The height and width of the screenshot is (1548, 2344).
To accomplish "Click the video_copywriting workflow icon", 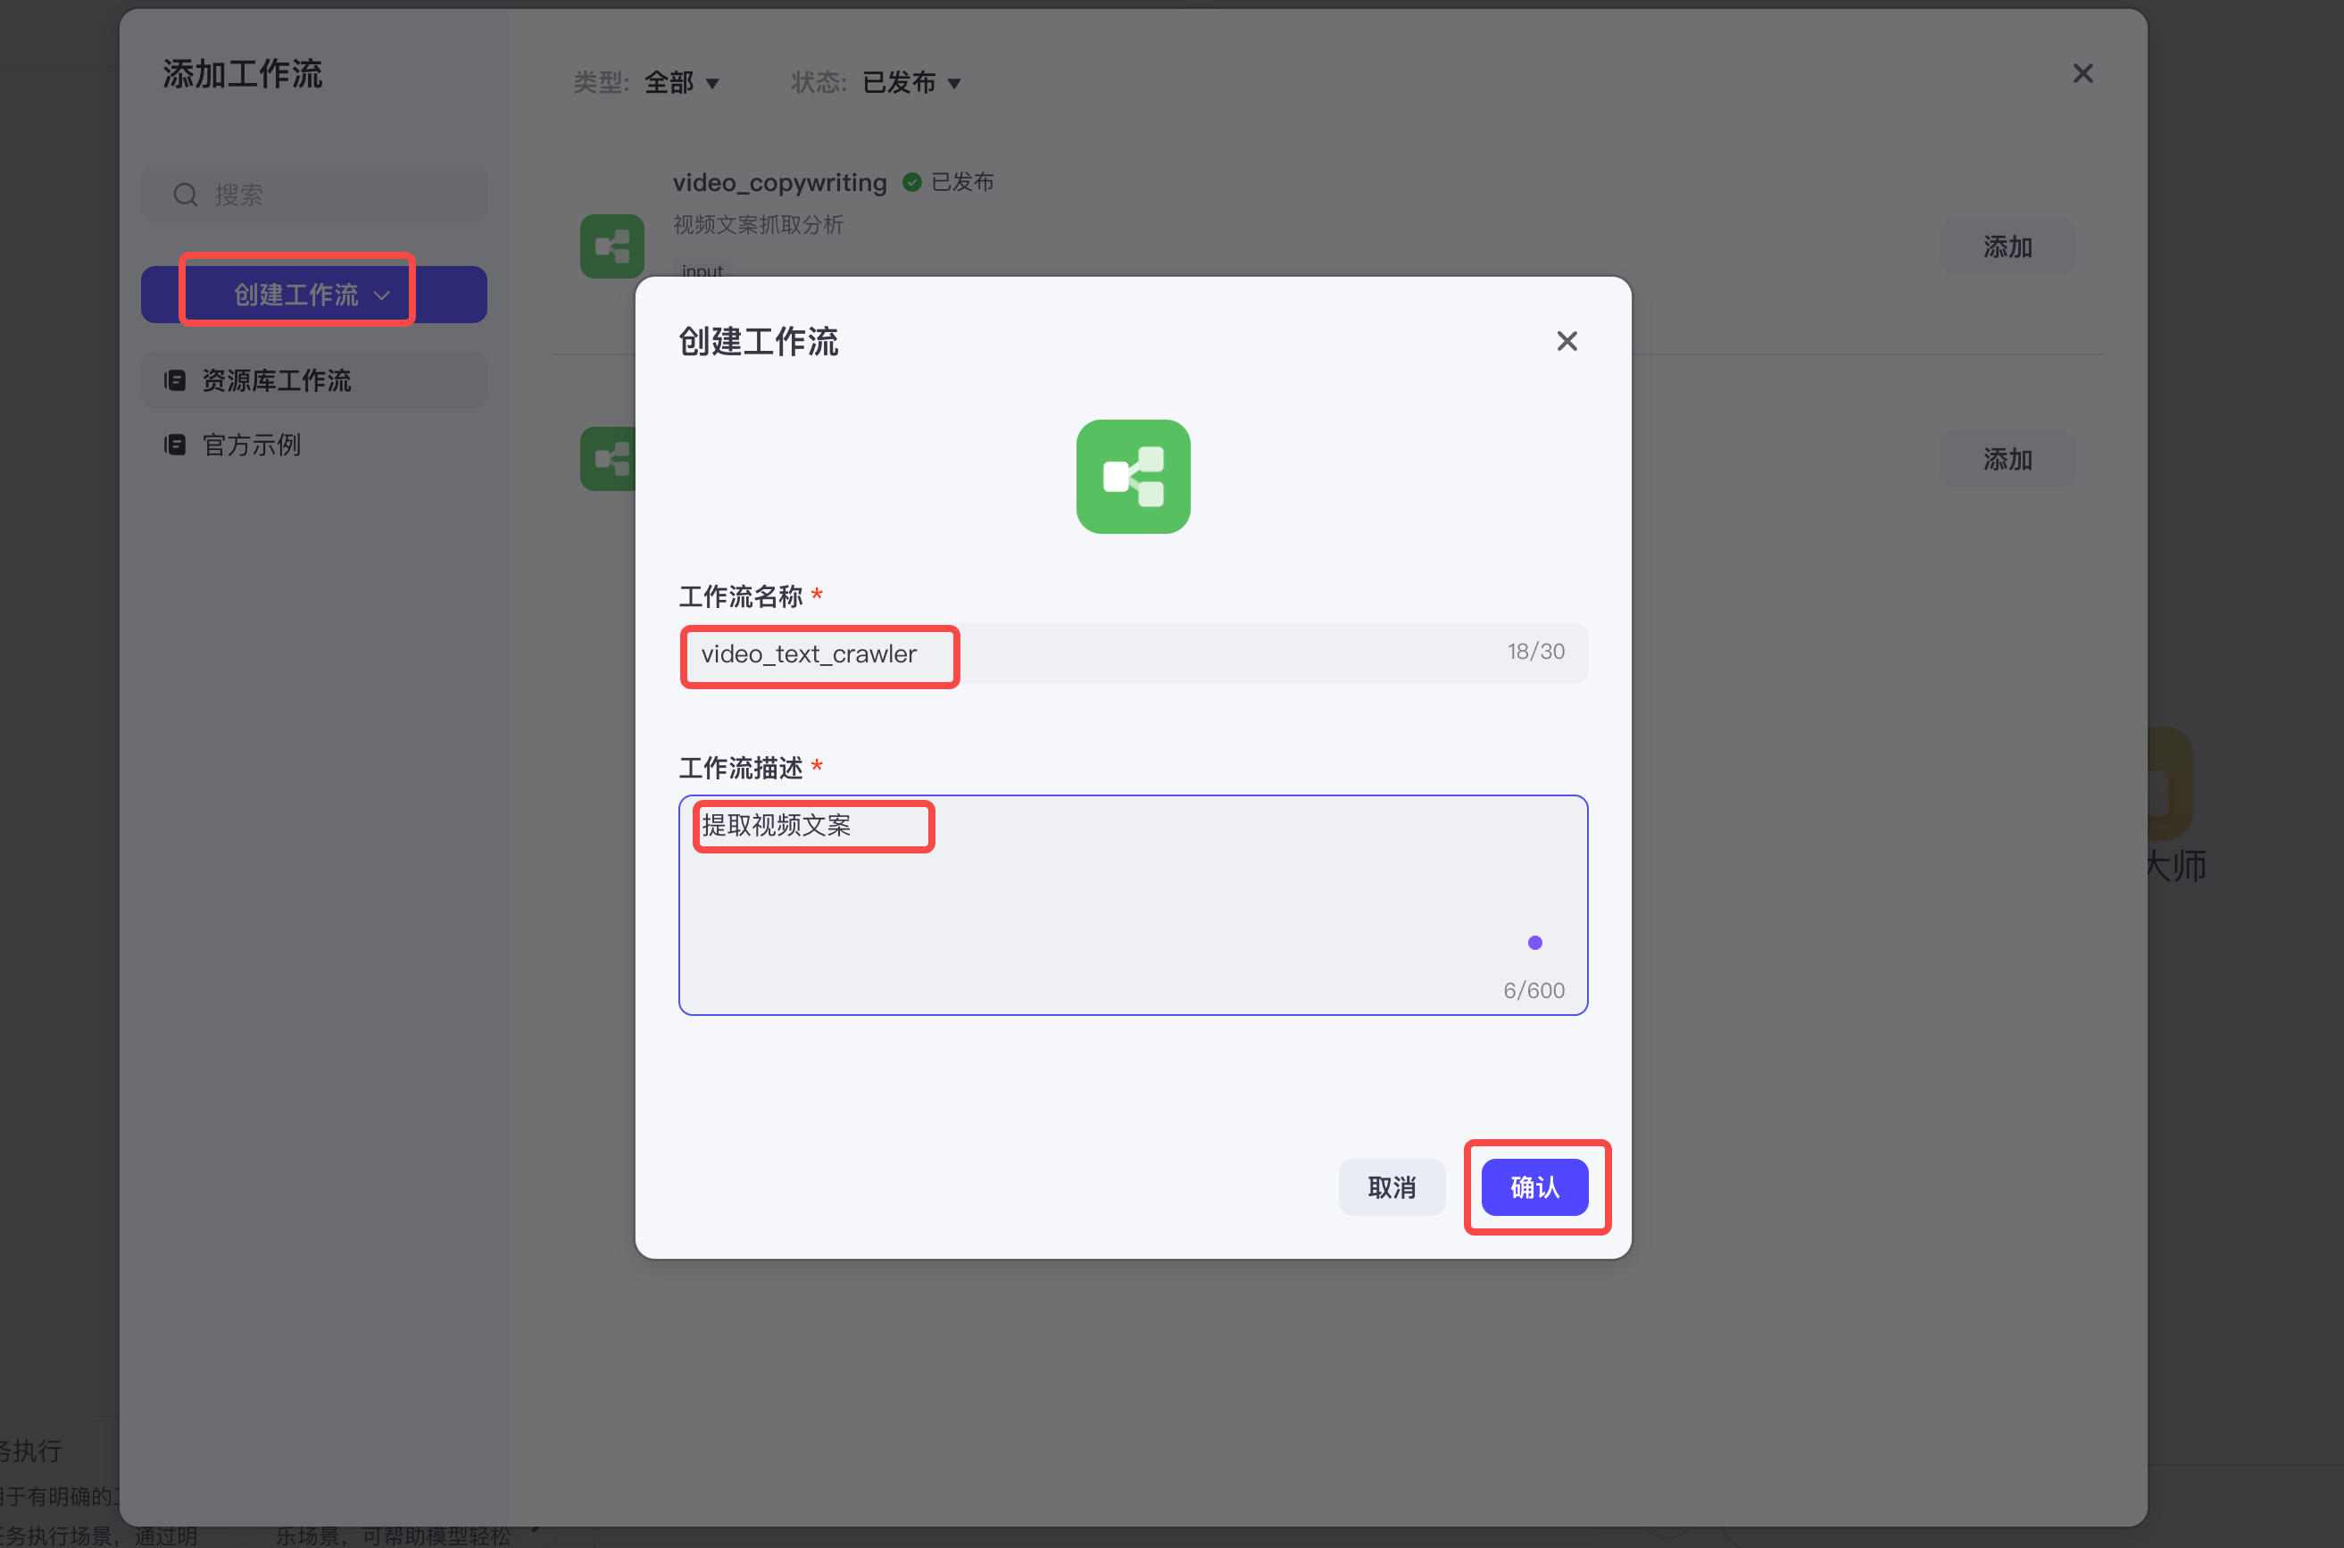I will pos(612,246).
